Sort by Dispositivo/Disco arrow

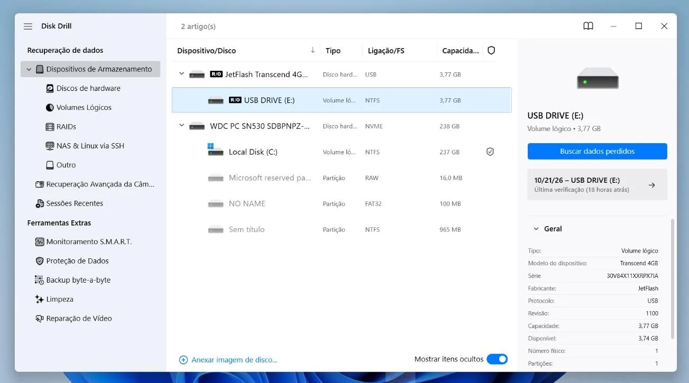[313, 50]
